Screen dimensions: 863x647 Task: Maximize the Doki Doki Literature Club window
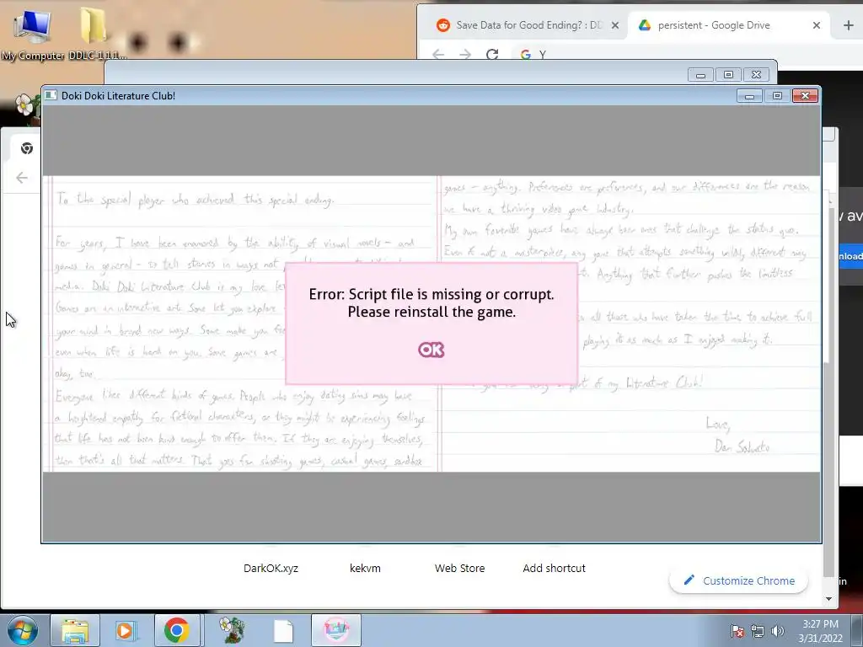point(777,96)
